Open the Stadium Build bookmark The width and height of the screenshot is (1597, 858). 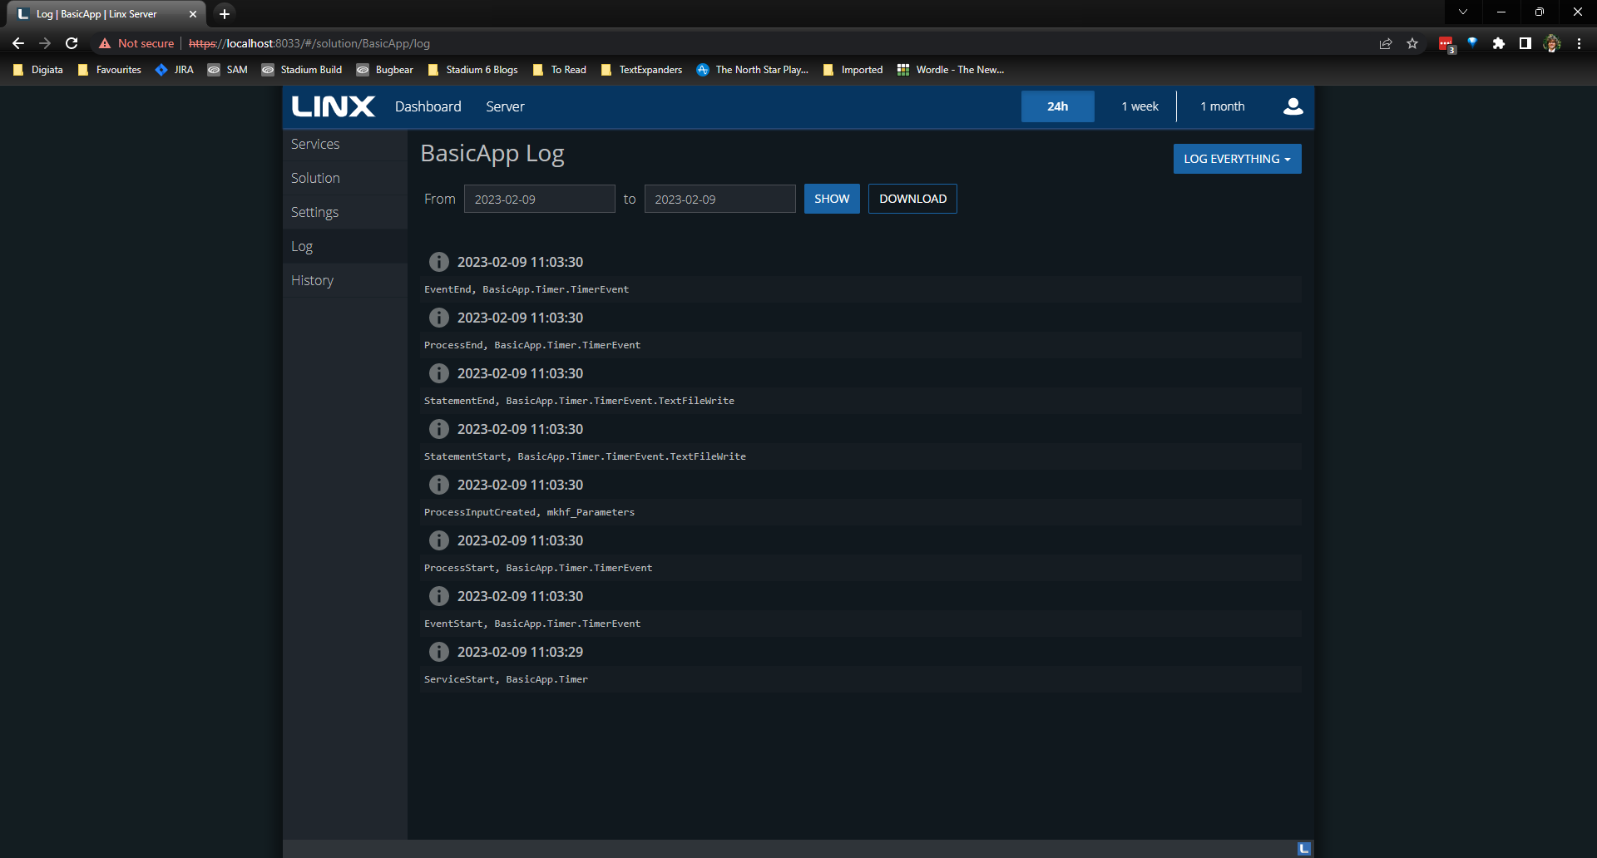tap(301, 70)
